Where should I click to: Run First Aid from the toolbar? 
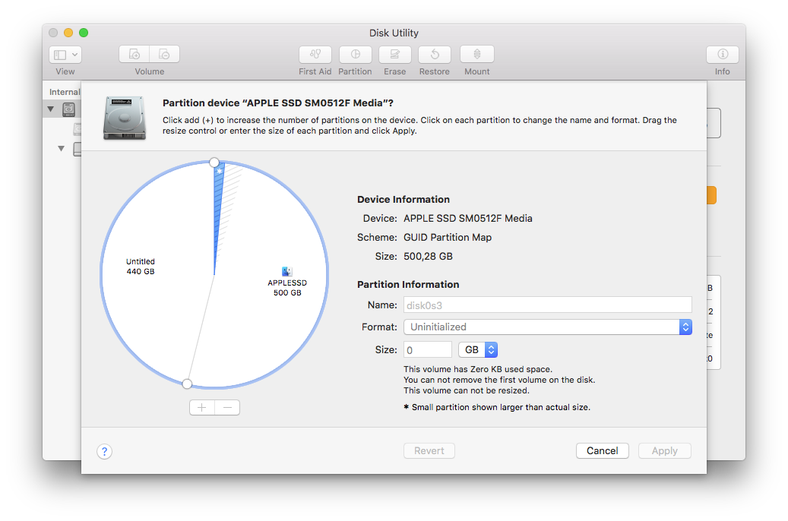tap(315, 54)
